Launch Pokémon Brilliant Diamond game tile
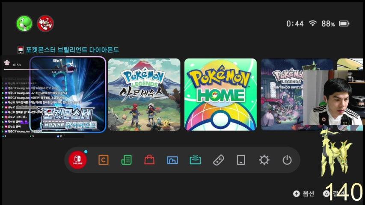The image size is (365, 205). pyautogui.click(x=68, y=94)
